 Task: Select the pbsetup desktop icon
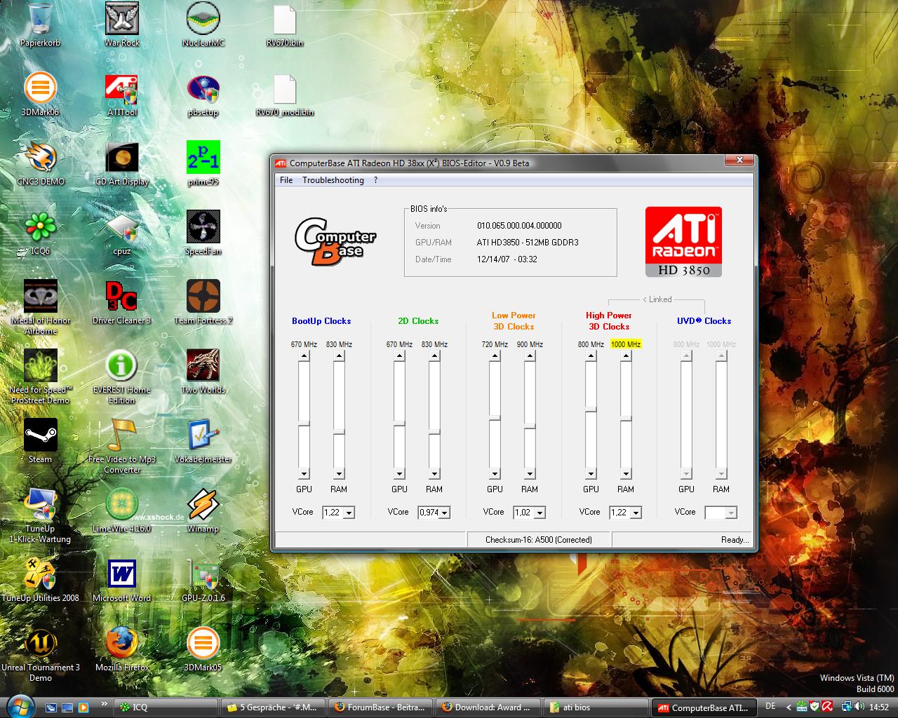click(203, 95)
